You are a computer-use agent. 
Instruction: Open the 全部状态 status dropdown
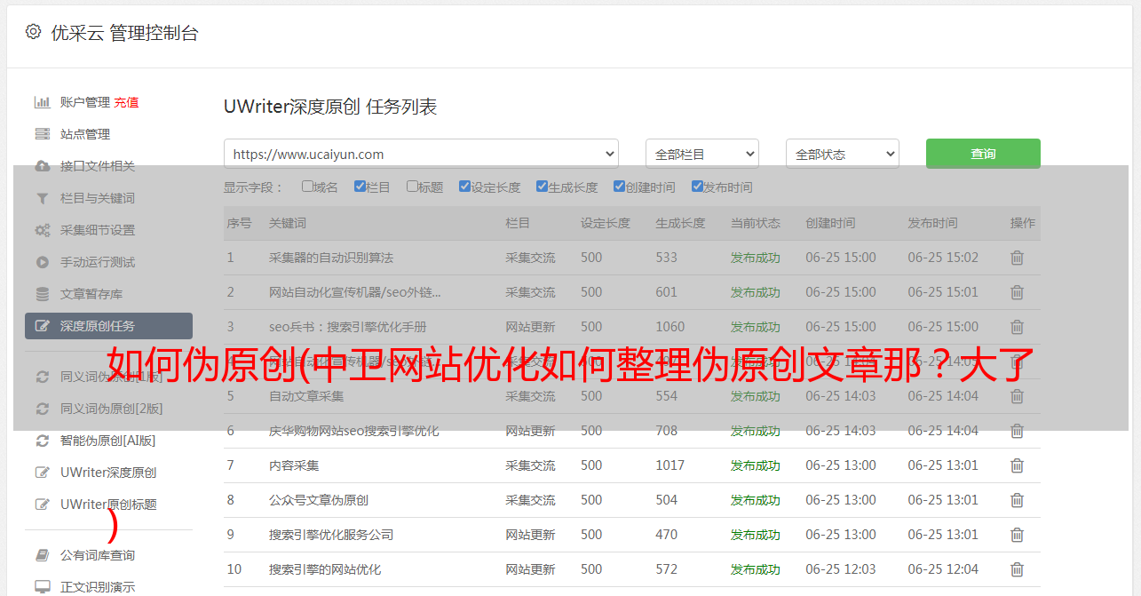point(842,154)
